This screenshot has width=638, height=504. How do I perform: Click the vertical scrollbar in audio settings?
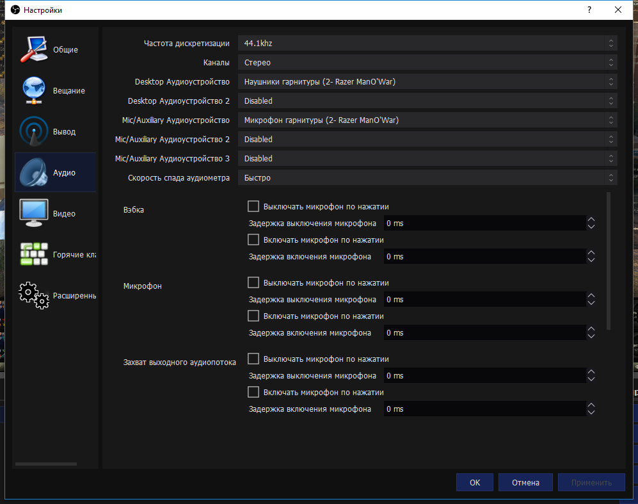[609, 261]
